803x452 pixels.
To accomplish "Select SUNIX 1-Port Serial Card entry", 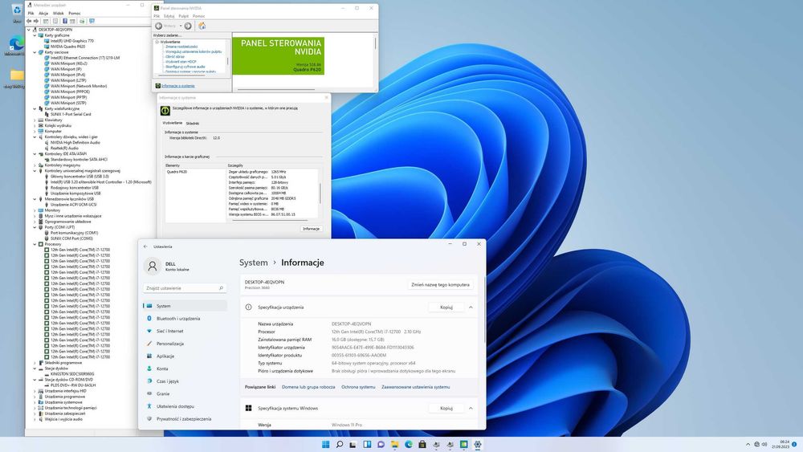I will coord(71,114).
